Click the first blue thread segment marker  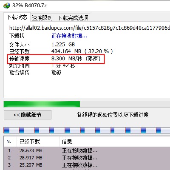[6, 130]
